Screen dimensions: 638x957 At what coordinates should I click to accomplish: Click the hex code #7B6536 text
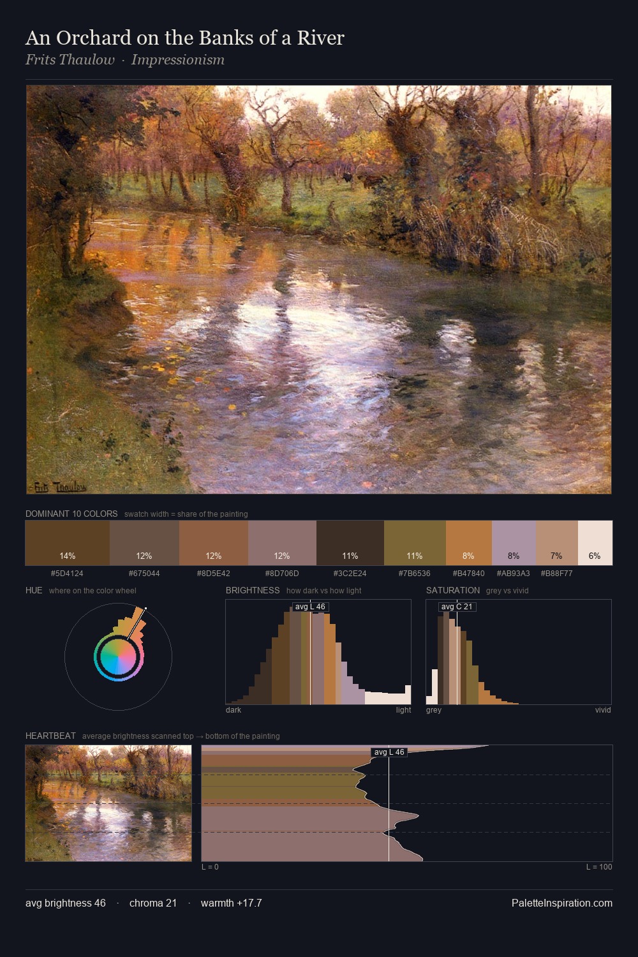click(415, 574)
